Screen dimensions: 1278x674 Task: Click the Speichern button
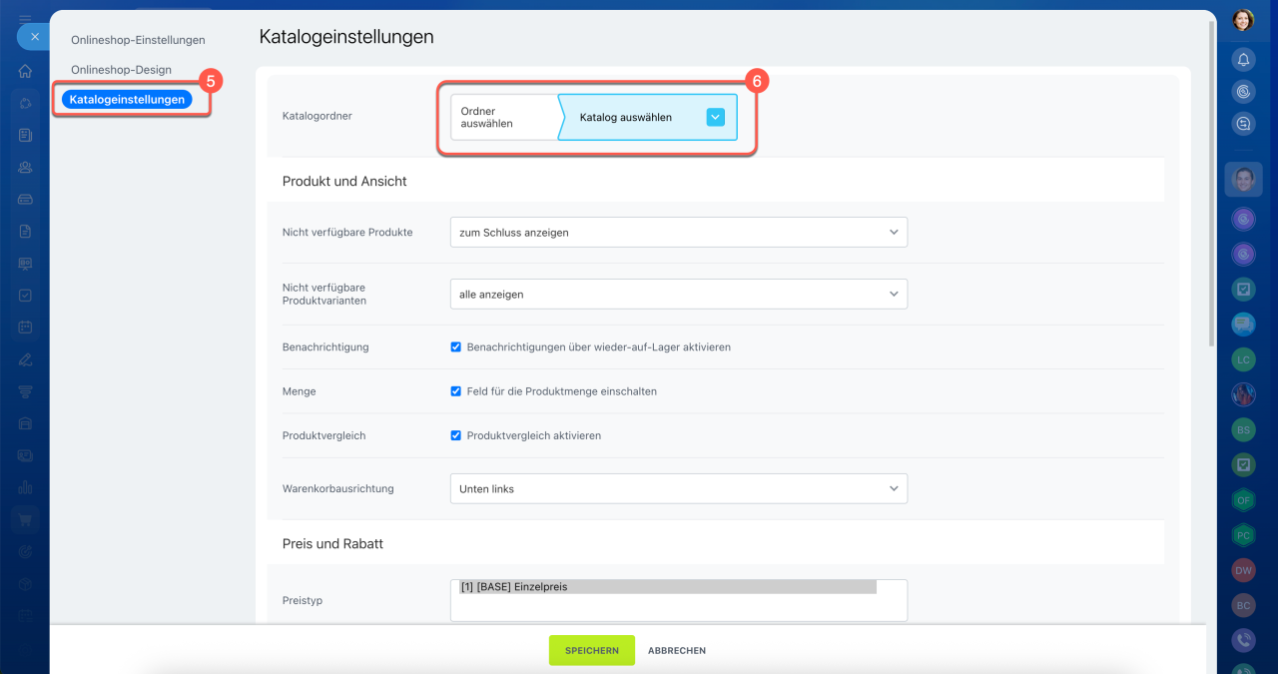pos(592,650)
